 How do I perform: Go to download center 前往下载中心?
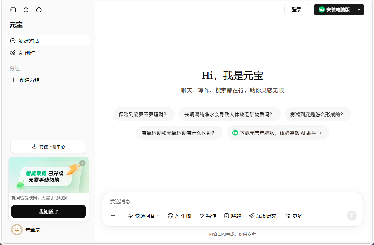[48, 146]
